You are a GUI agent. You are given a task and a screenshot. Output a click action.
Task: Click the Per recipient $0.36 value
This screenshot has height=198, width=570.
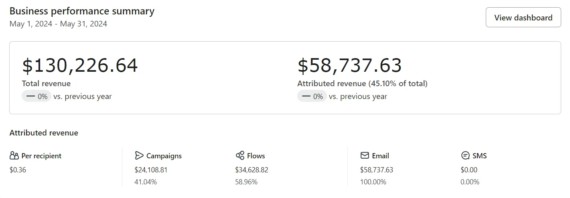click(18, 170)
